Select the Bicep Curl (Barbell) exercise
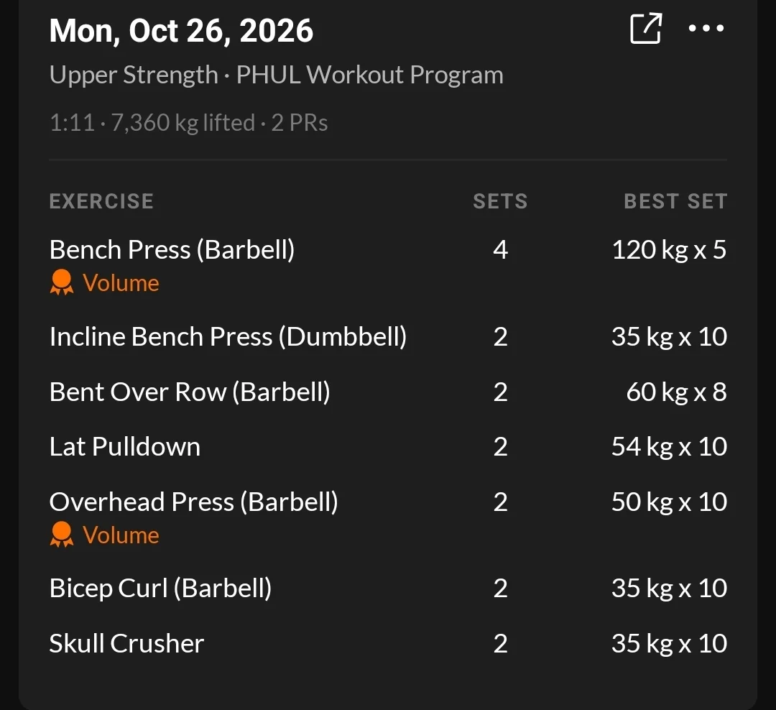776x710 pixels. 160,589
